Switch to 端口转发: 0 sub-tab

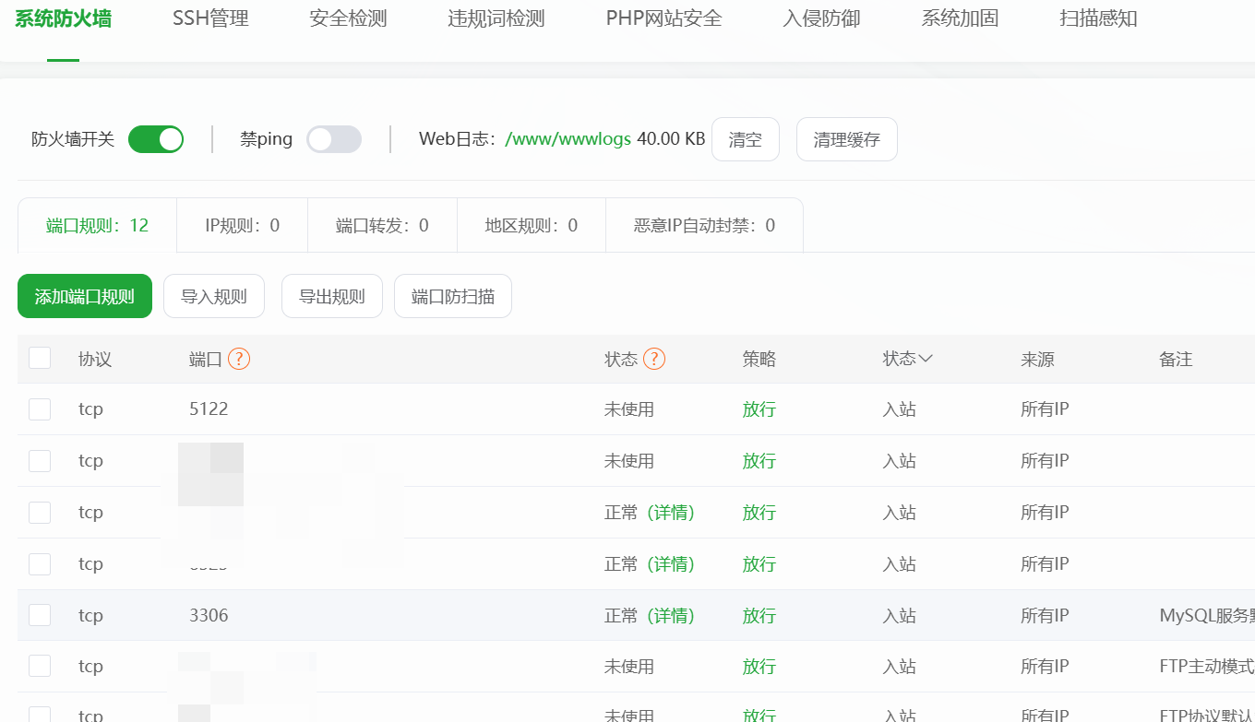tap(382, 225)
